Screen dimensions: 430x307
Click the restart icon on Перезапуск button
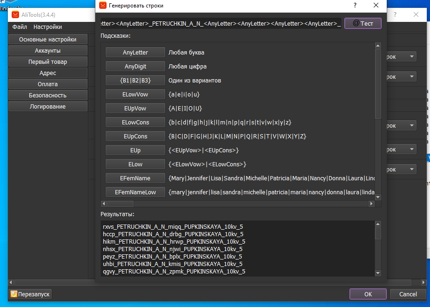pos(13,294)
